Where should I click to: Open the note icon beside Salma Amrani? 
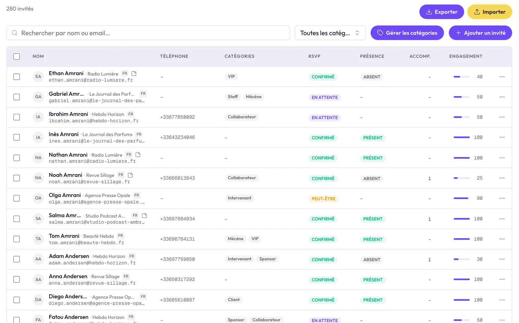pos(145,216)
